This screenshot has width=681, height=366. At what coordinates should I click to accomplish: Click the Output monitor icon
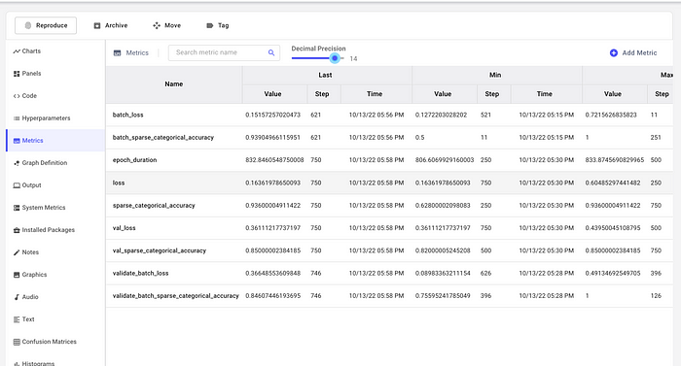[17, 185]
